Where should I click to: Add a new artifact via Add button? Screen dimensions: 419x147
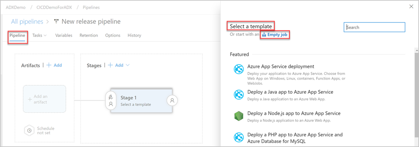pos(54,65)
